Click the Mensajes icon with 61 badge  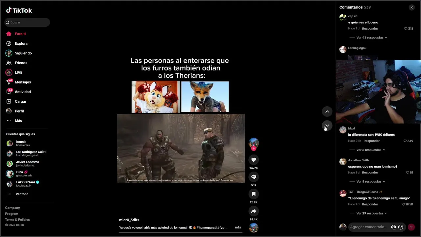(x=9, y=82)
